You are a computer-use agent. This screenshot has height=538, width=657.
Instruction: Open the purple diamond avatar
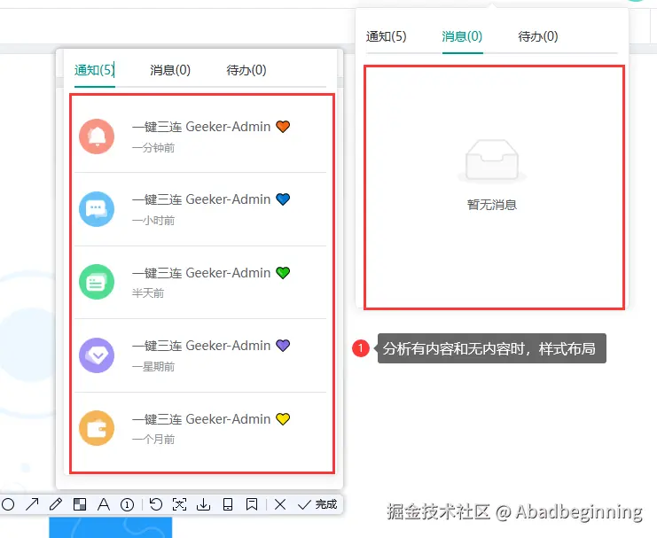[x=97, y=355]
